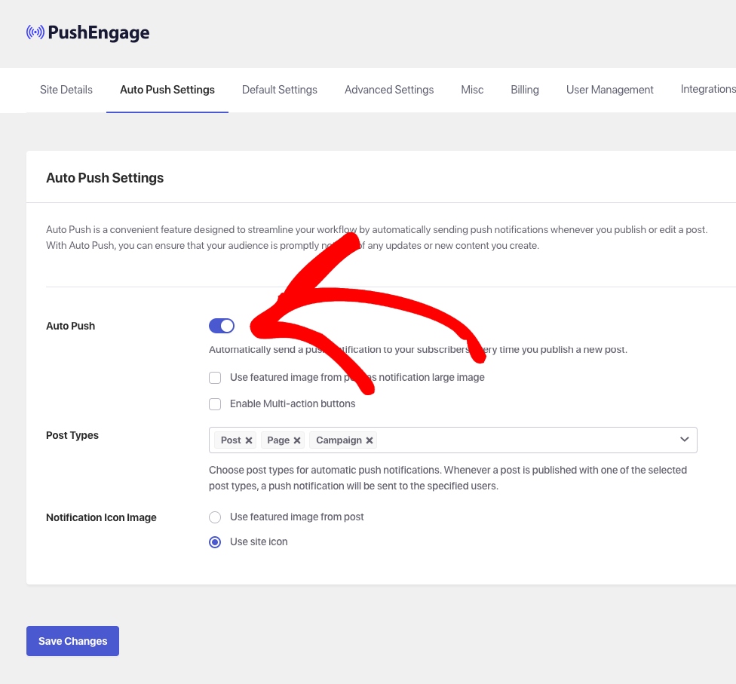Open the Site Details tab

click(66, 90)
